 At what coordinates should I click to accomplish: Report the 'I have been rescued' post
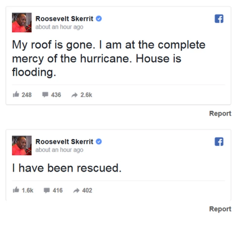pyautogui.click(x=220, y=209)
